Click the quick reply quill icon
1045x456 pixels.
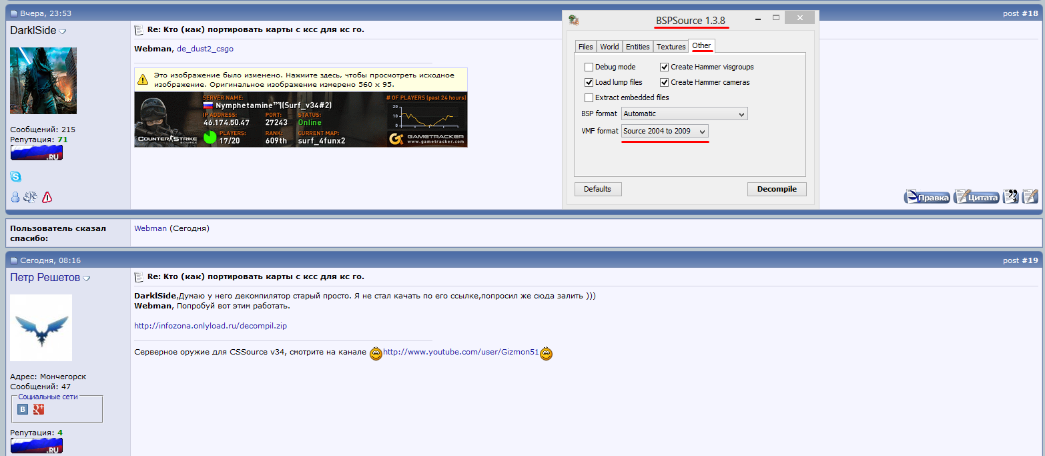click(x=1030, y=196)
